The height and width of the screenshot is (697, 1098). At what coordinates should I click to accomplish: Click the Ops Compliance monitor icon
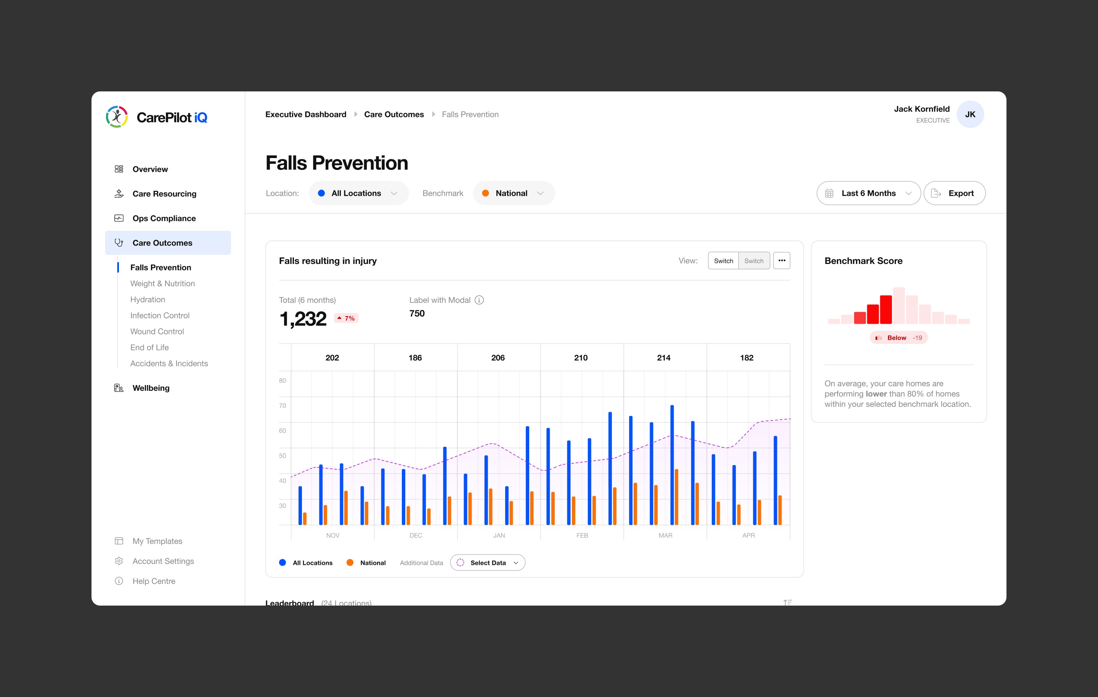(119, 218)
